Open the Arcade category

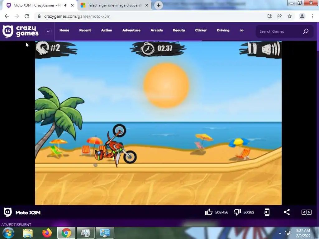coord(156,30)
